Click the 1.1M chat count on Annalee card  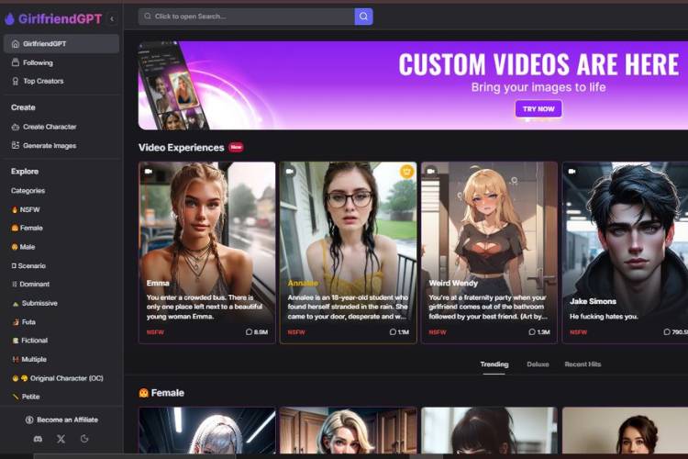[399, 332]
